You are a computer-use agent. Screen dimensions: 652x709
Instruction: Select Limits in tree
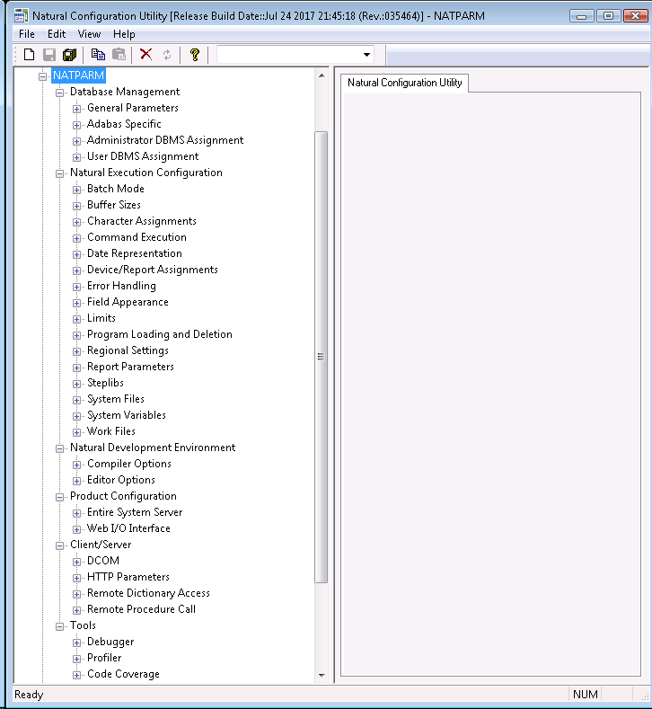tap(101, 318)
